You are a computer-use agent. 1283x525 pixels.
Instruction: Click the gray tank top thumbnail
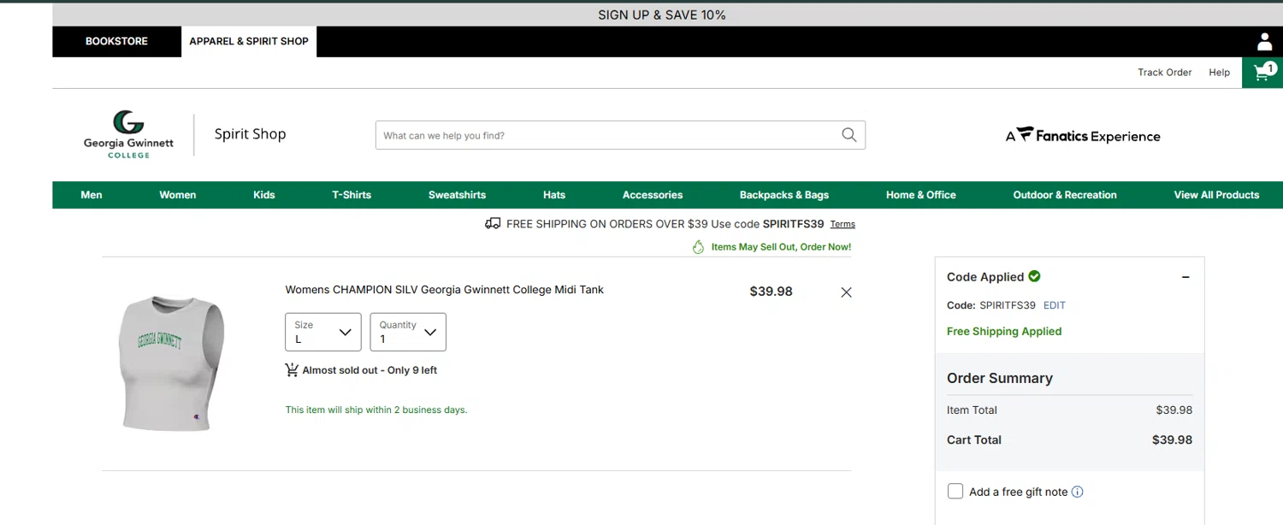pos(172,363)
